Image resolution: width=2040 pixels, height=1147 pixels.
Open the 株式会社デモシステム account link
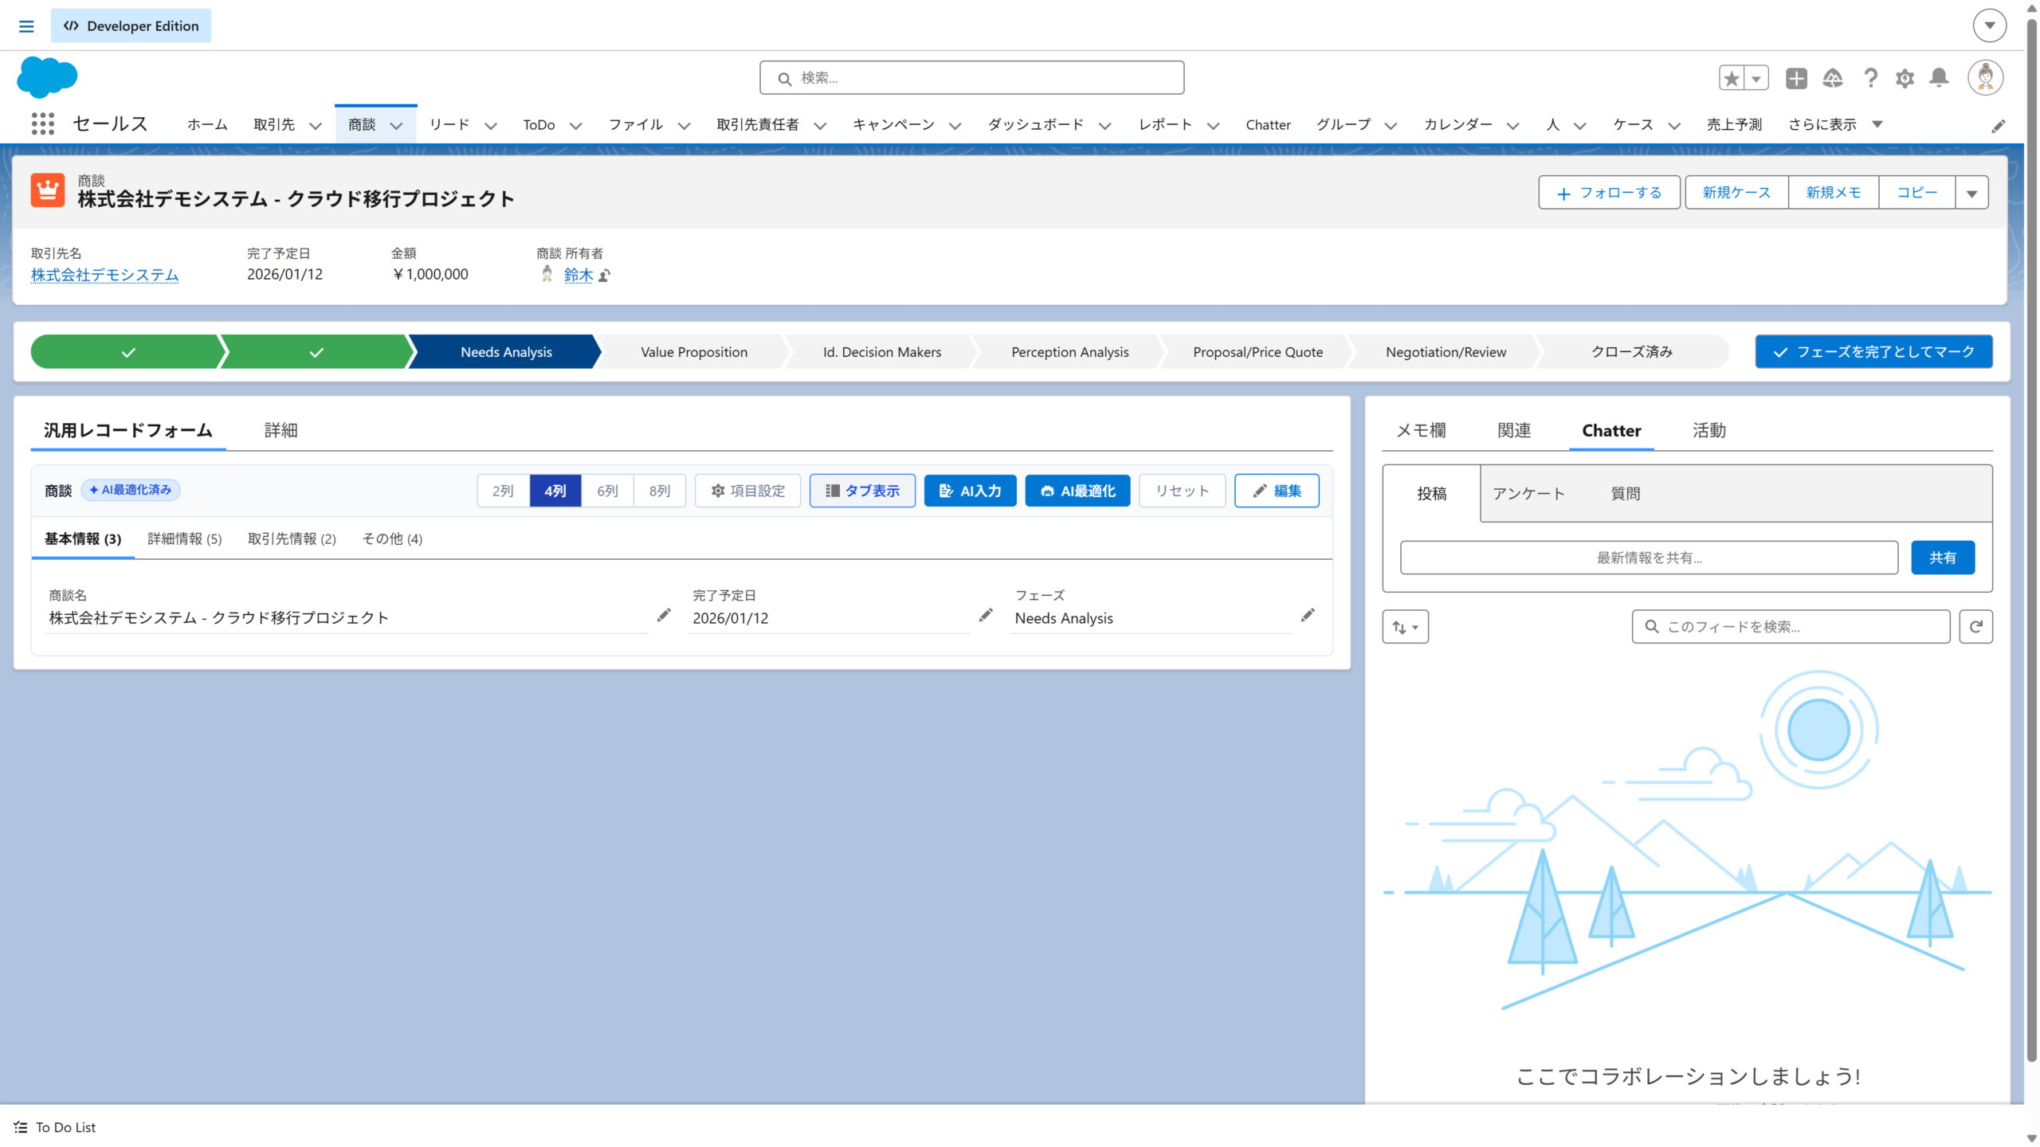click(104, 275)
